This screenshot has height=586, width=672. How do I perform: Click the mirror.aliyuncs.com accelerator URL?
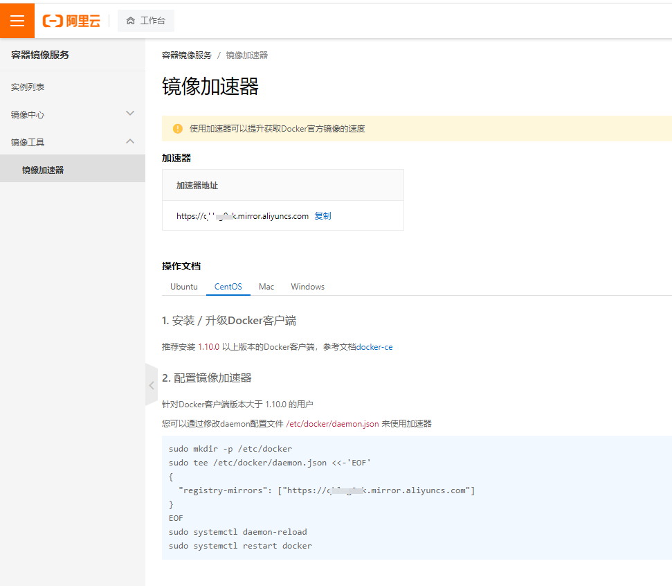[243, 216]
